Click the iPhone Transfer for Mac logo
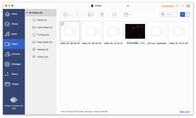This screenshot has width=196, height=118. (x=14, y=100)
